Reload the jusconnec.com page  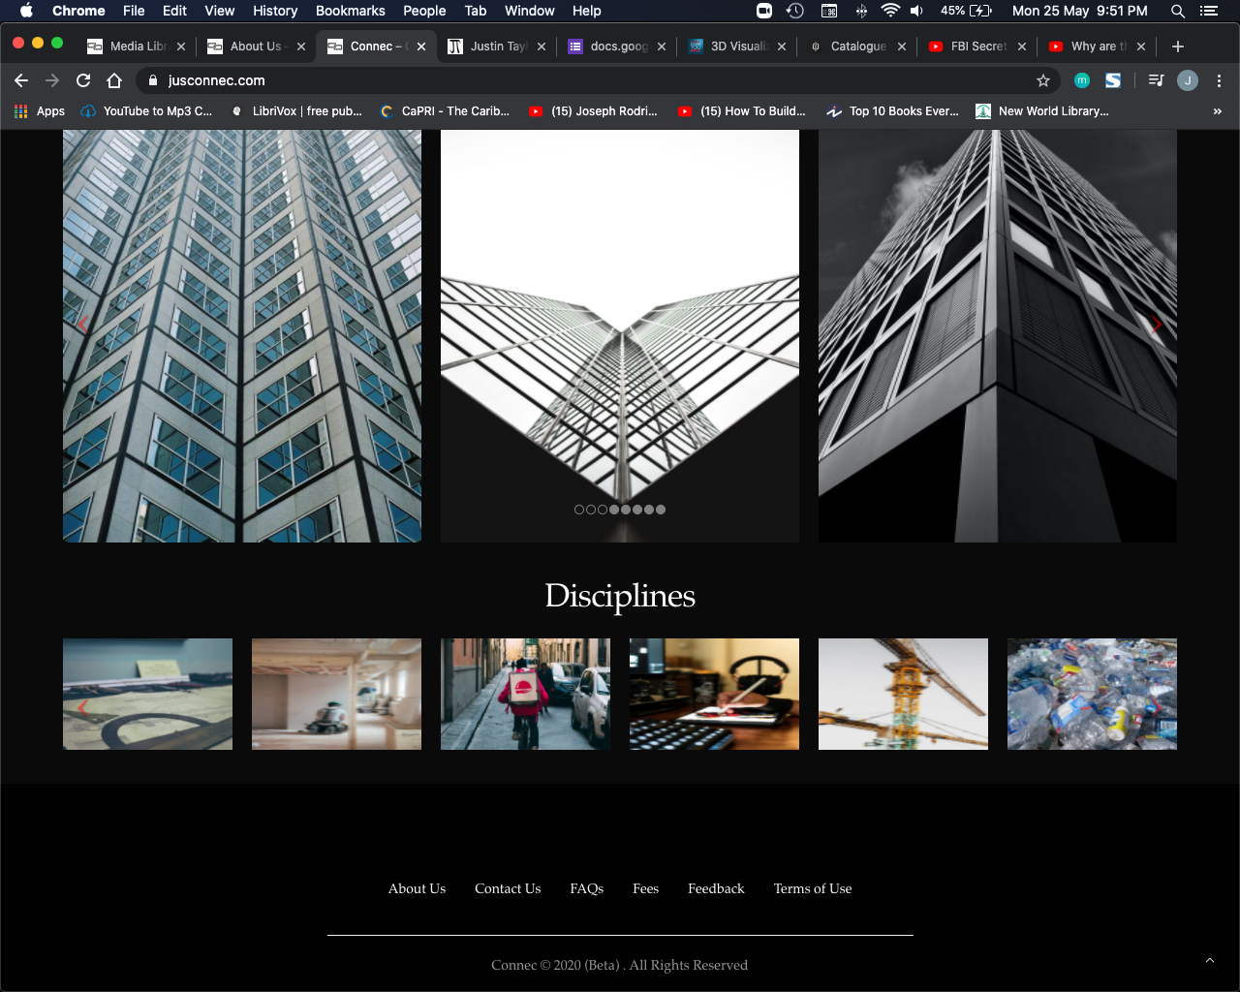point(83,80)
